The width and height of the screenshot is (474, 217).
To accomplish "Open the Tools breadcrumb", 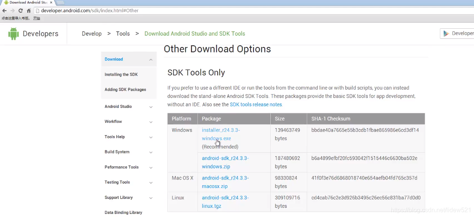I will tap(123, 34).
